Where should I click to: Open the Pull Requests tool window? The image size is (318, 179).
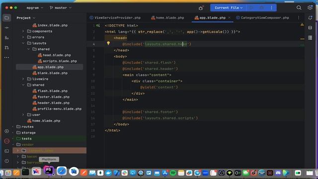click(6, 48)
